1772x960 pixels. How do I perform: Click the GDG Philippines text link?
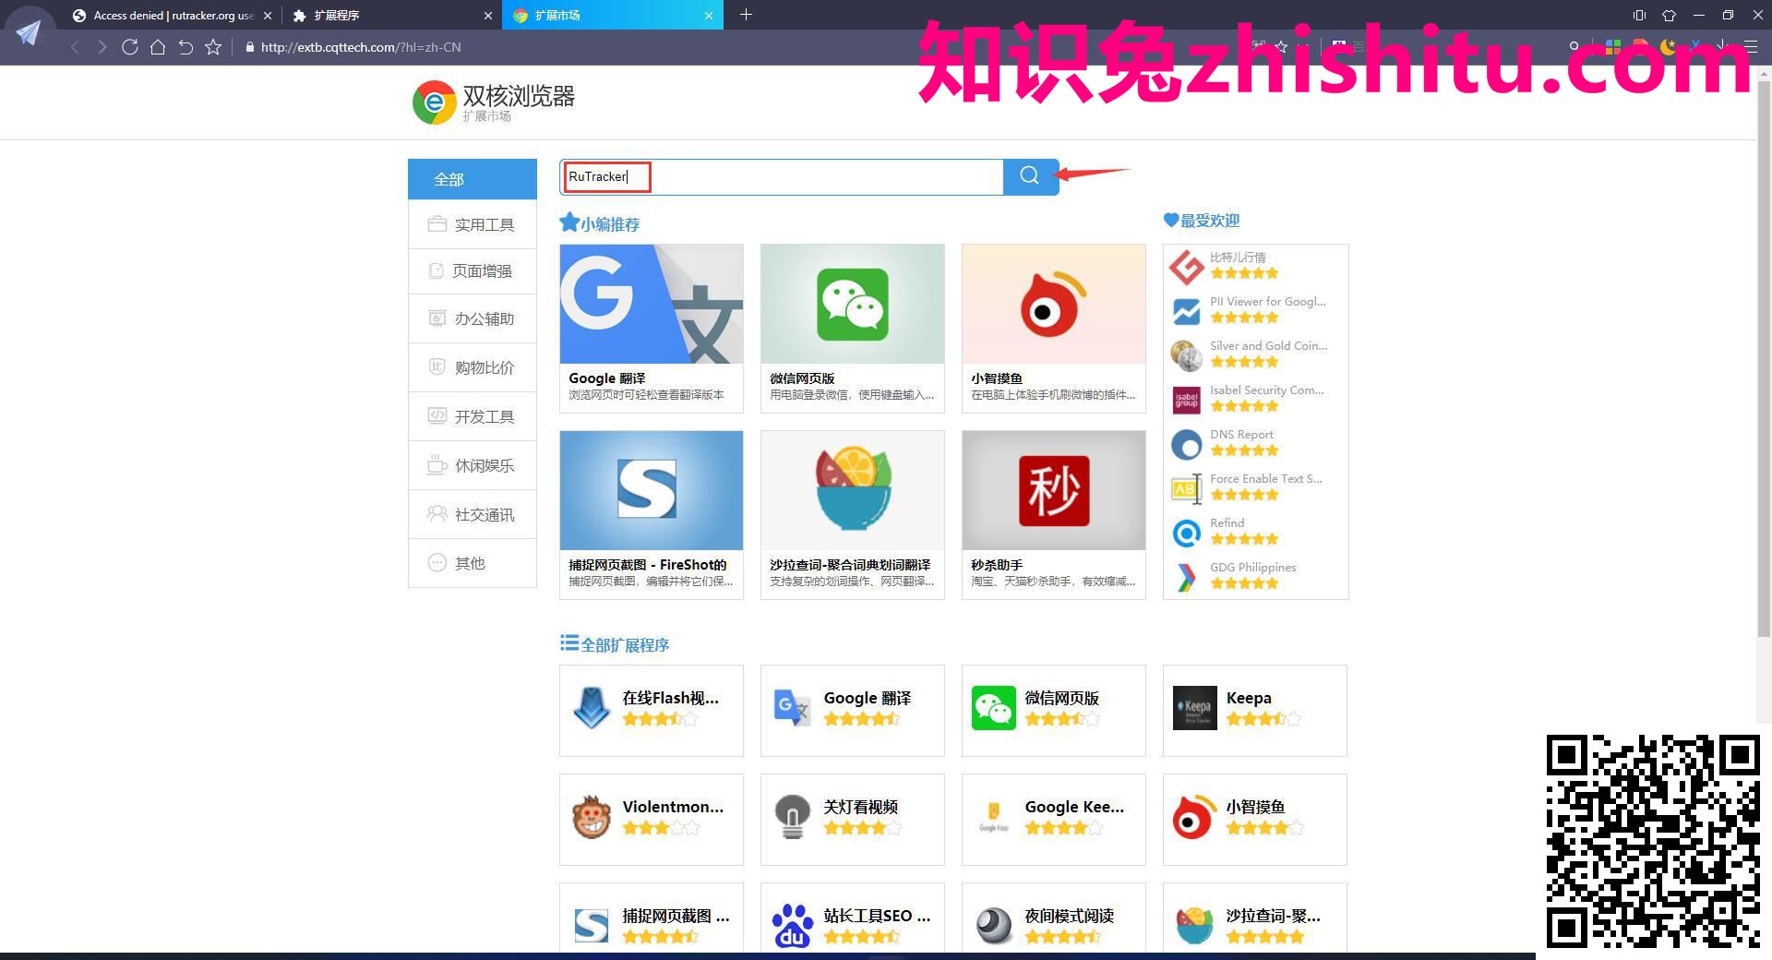(1252, 567)
